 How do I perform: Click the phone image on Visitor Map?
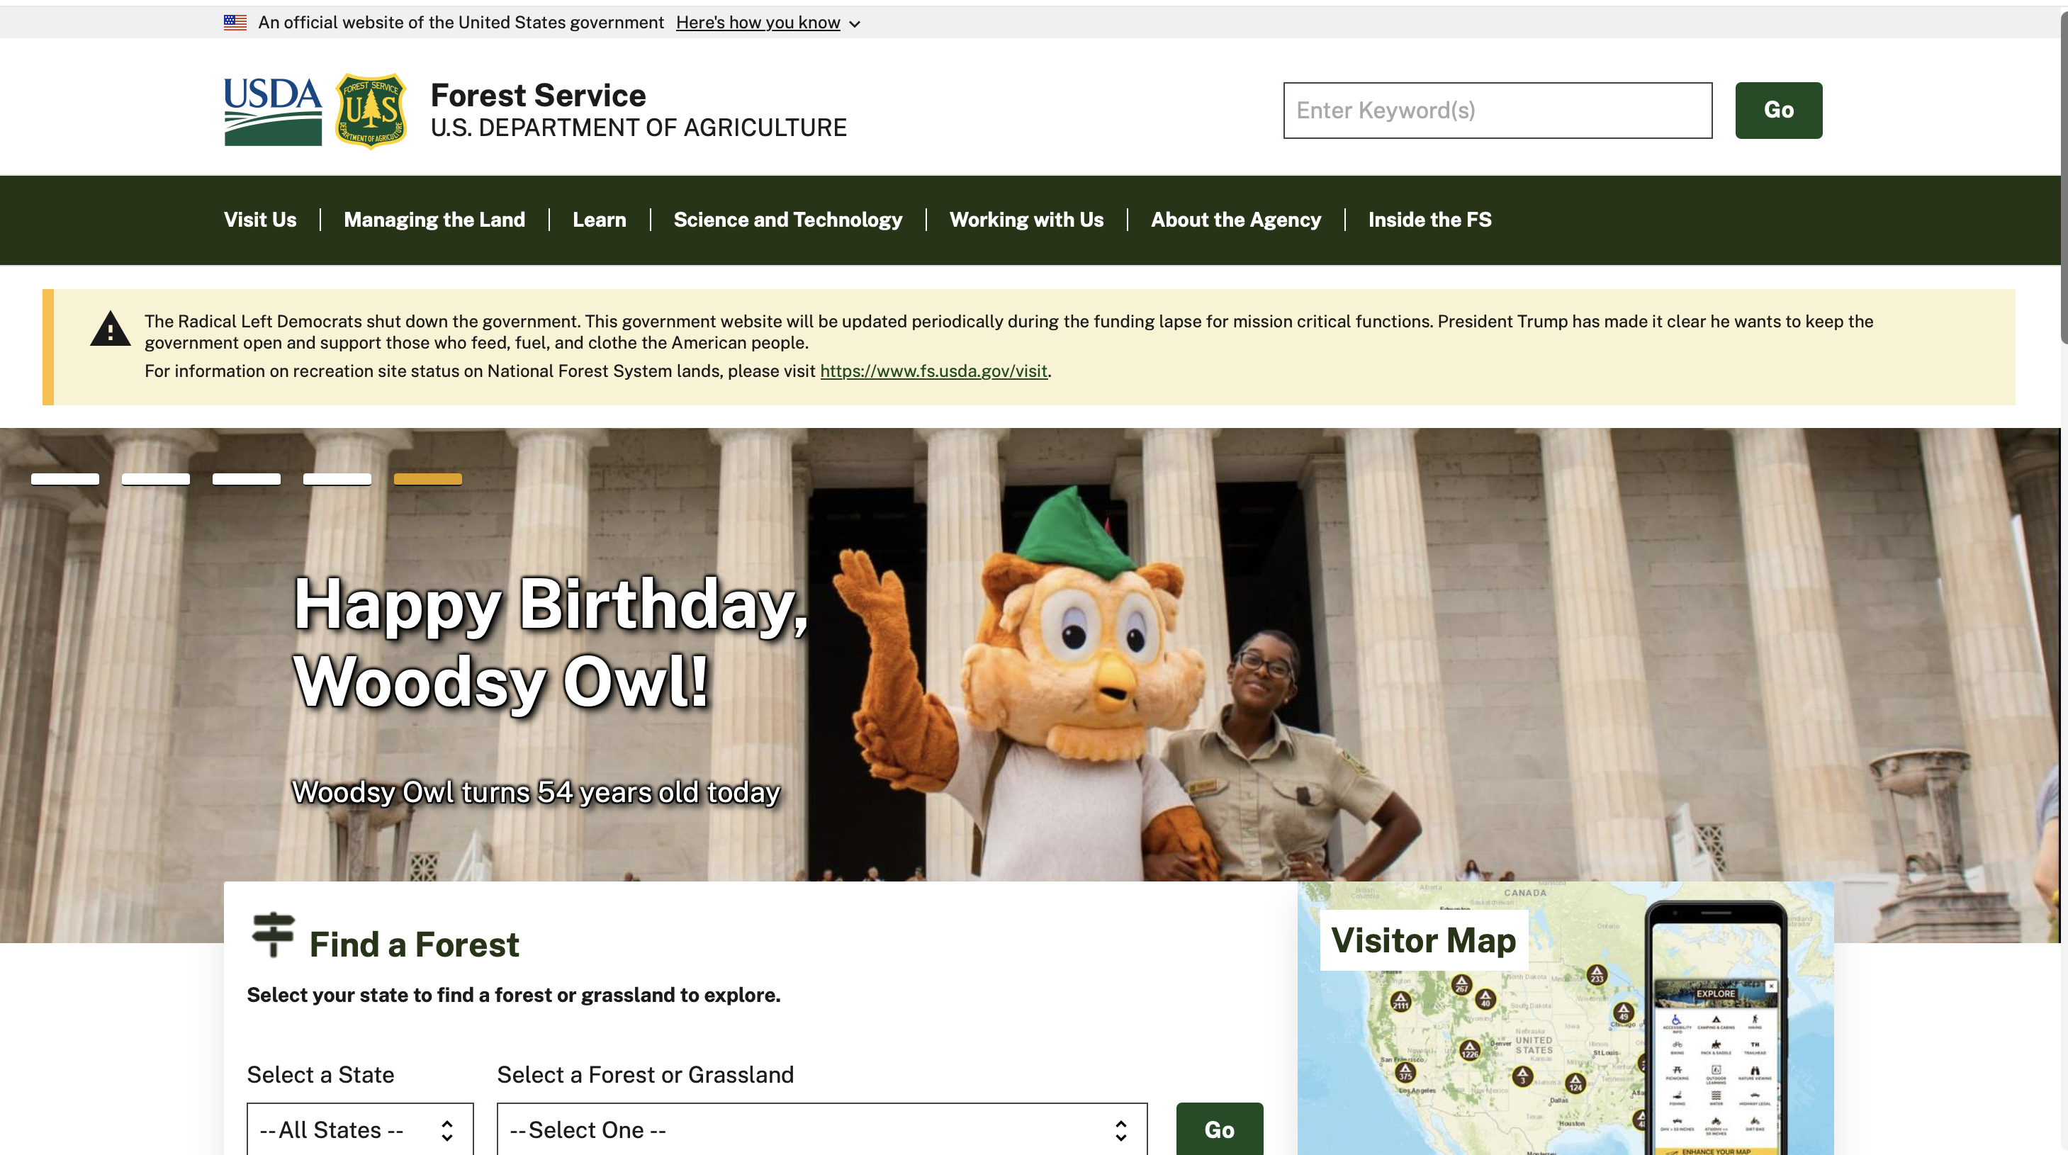coord(1715,1035)
